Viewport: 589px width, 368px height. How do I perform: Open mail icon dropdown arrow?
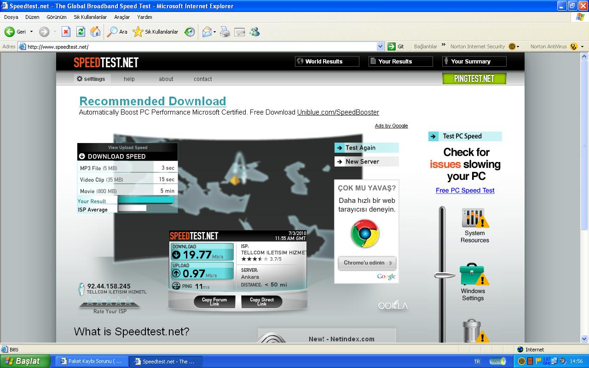[x=214, y=32]
